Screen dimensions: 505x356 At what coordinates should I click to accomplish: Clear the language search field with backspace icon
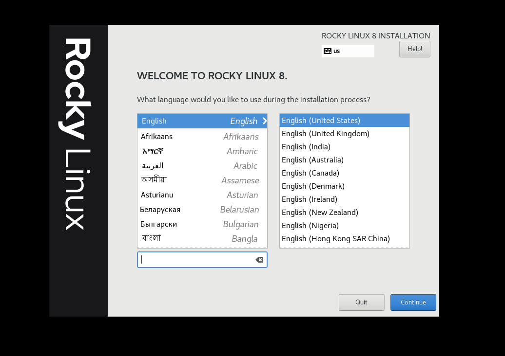point(259,260)
